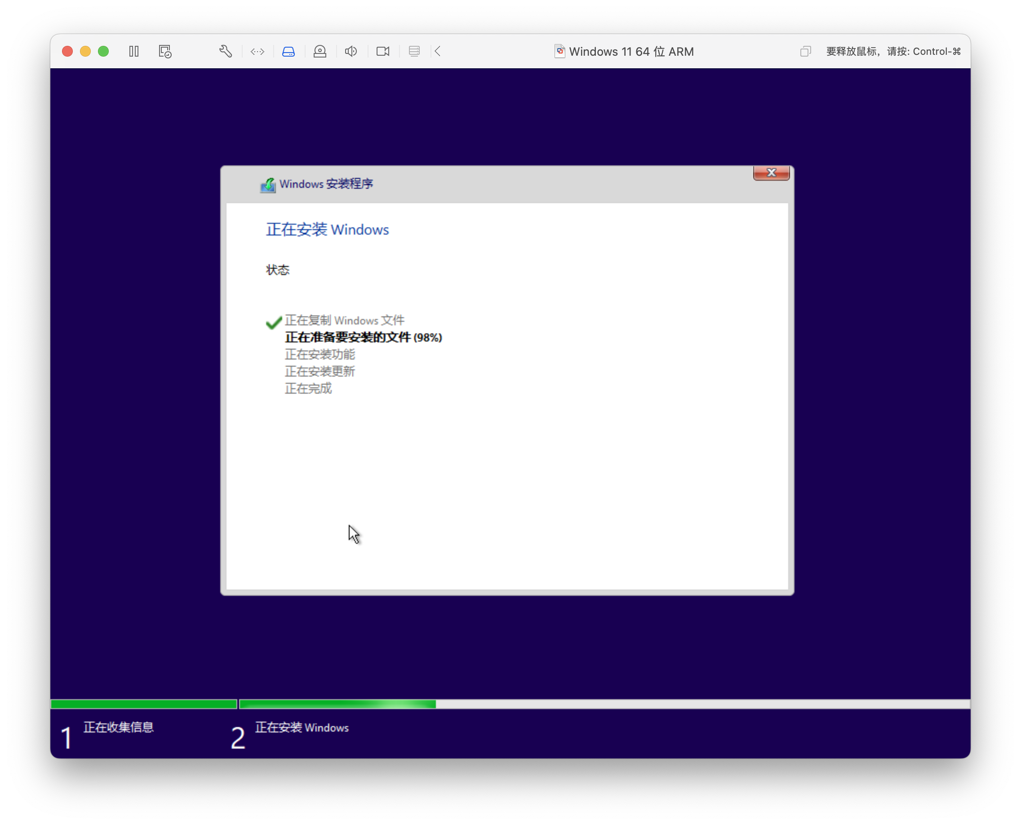Open the snapshot manager icon
Screen dimensions: 1021x825
(x=165, y=51)
